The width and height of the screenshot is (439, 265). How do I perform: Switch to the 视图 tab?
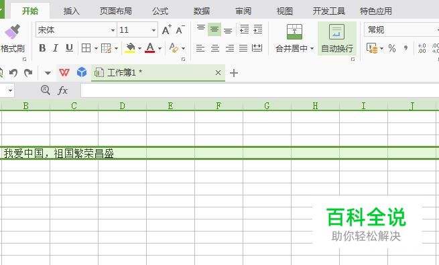(285, 11)
